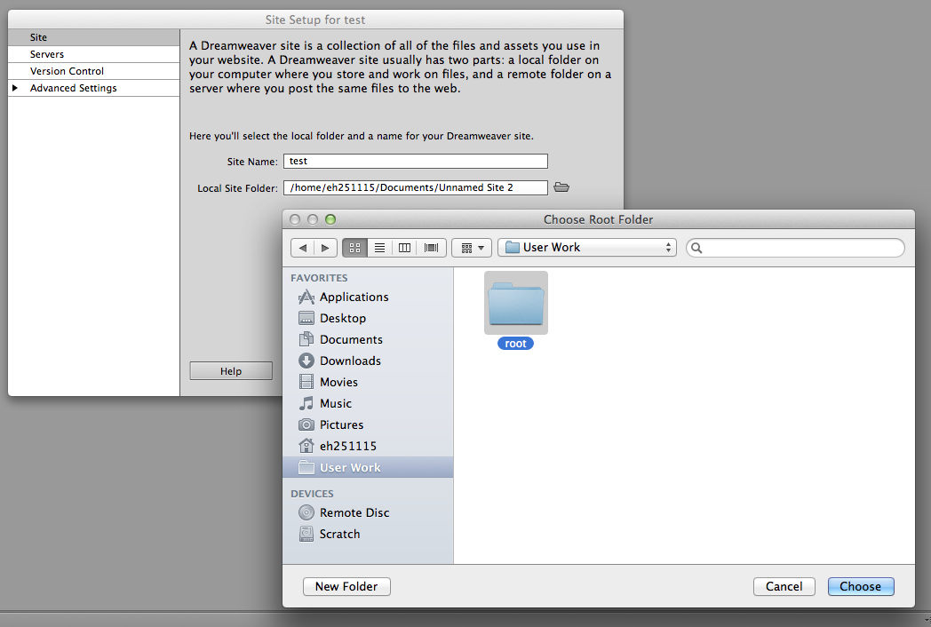Select Advanced Settings category

point(94,88)
